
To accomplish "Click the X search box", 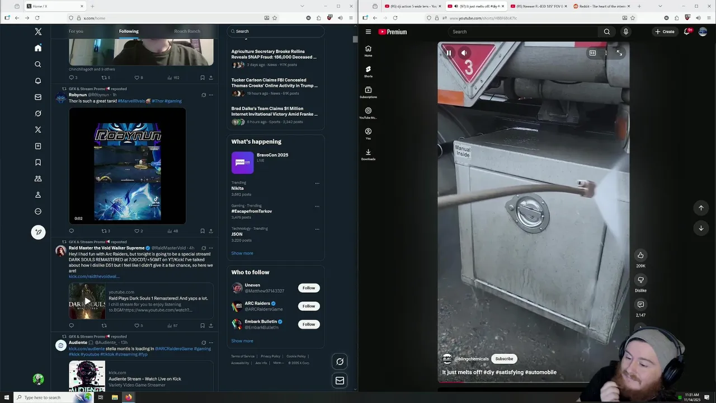I will 276,31.
